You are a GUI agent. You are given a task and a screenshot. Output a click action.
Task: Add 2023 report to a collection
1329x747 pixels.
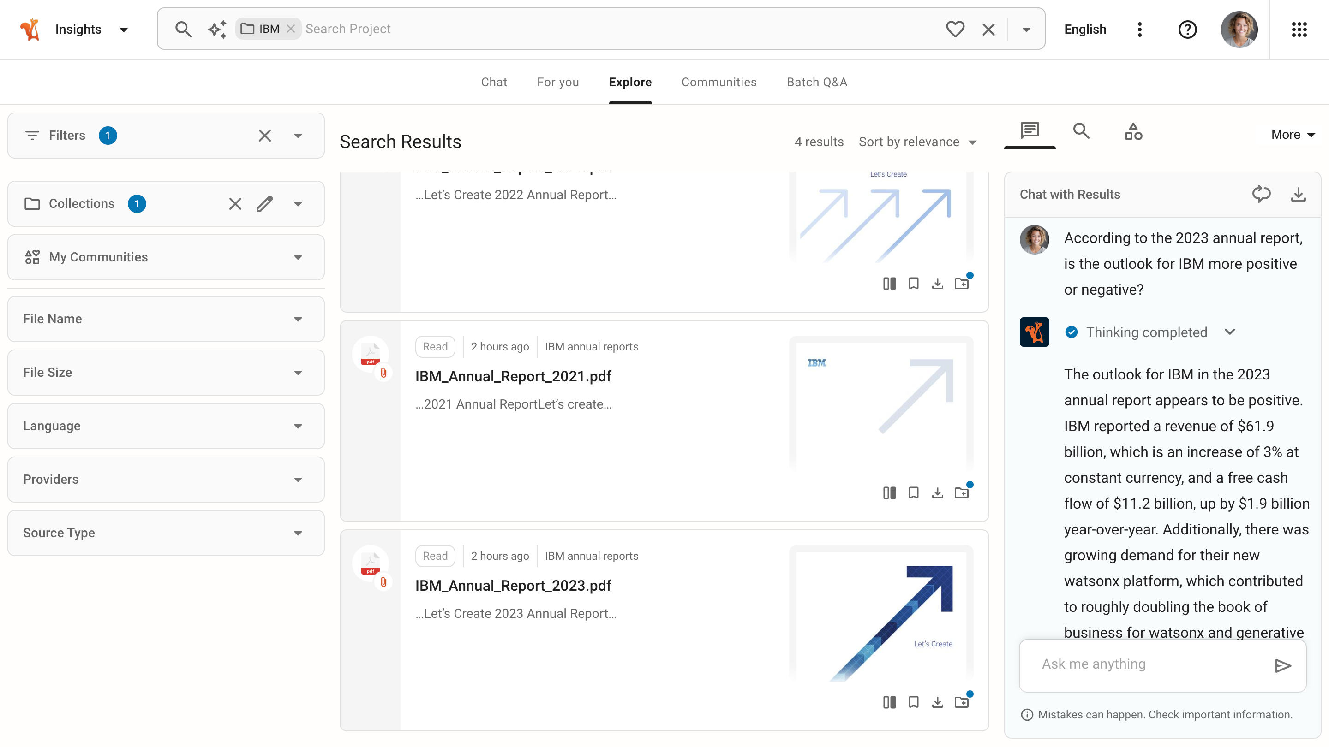click(x=962, y=702)
